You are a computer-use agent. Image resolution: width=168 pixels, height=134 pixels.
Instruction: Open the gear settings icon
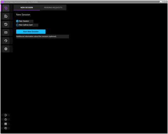coord(6,49)
